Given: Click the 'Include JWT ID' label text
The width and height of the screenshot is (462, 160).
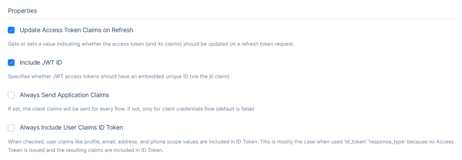Looking at the screenshot, I should click(x=41, y=63).
